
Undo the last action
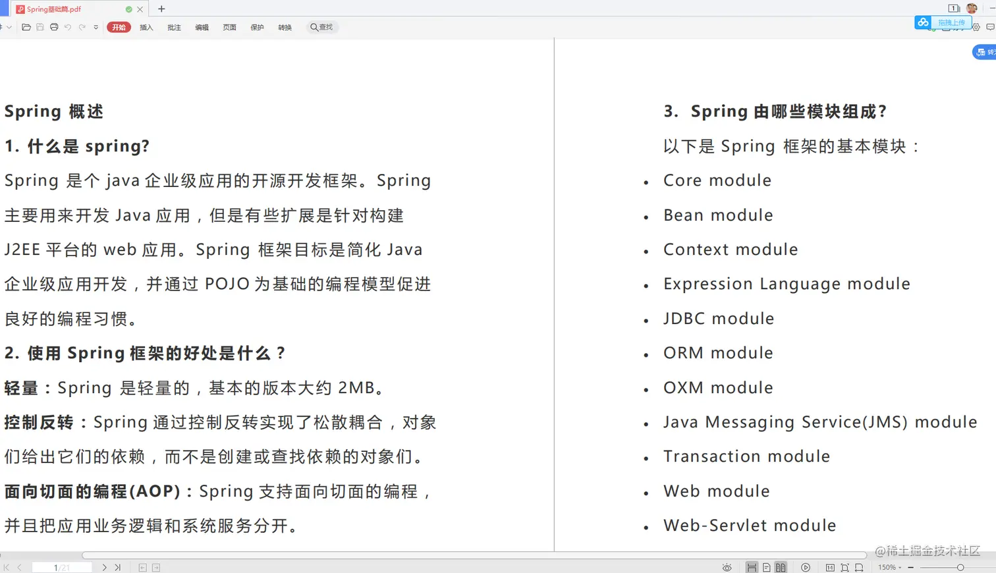coord(68,27)
